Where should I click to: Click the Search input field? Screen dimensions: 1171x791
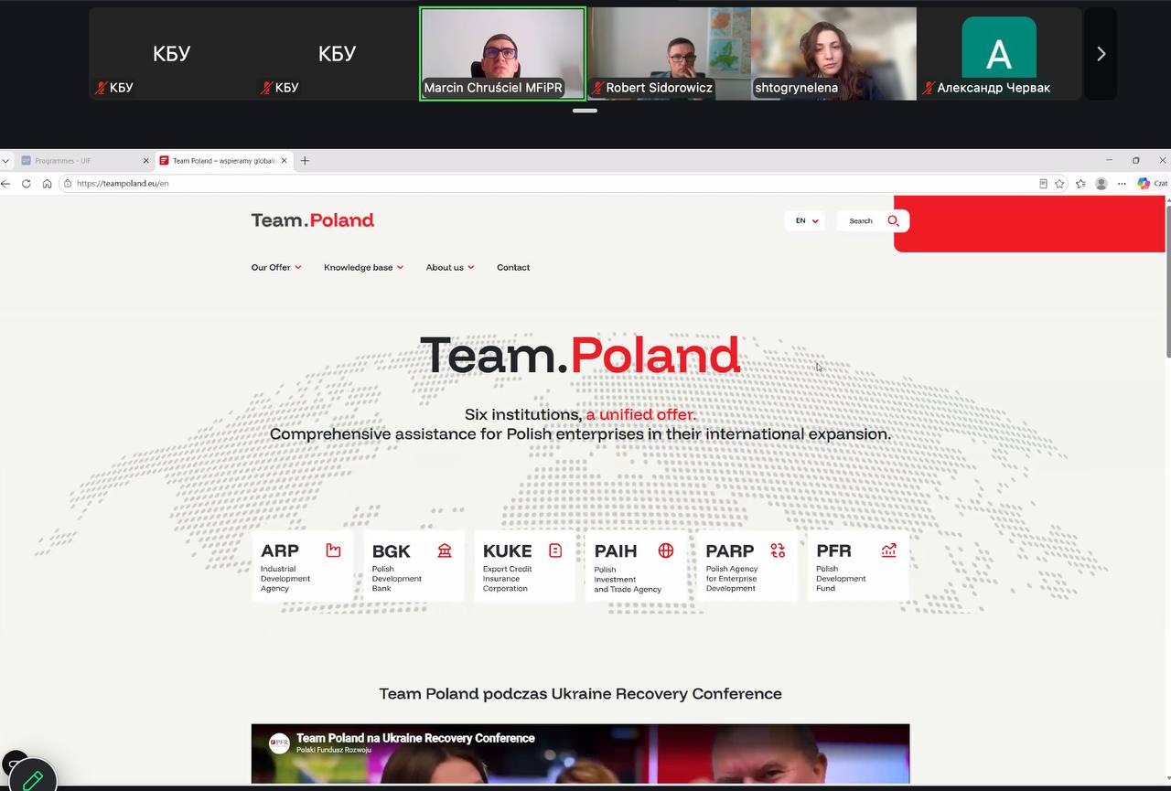click(861, 220)
